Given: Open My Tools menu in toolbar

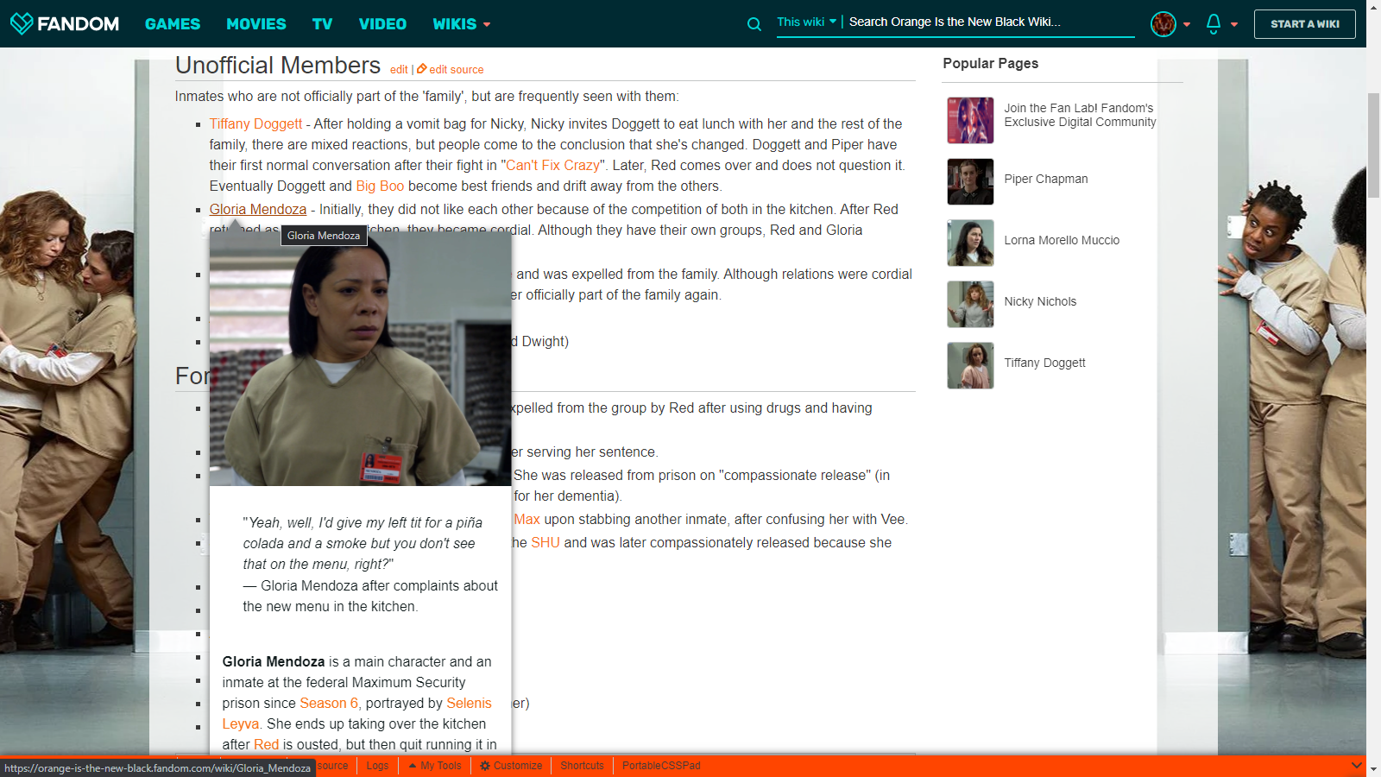Looking at the screenshot, I should pos(435,766).
